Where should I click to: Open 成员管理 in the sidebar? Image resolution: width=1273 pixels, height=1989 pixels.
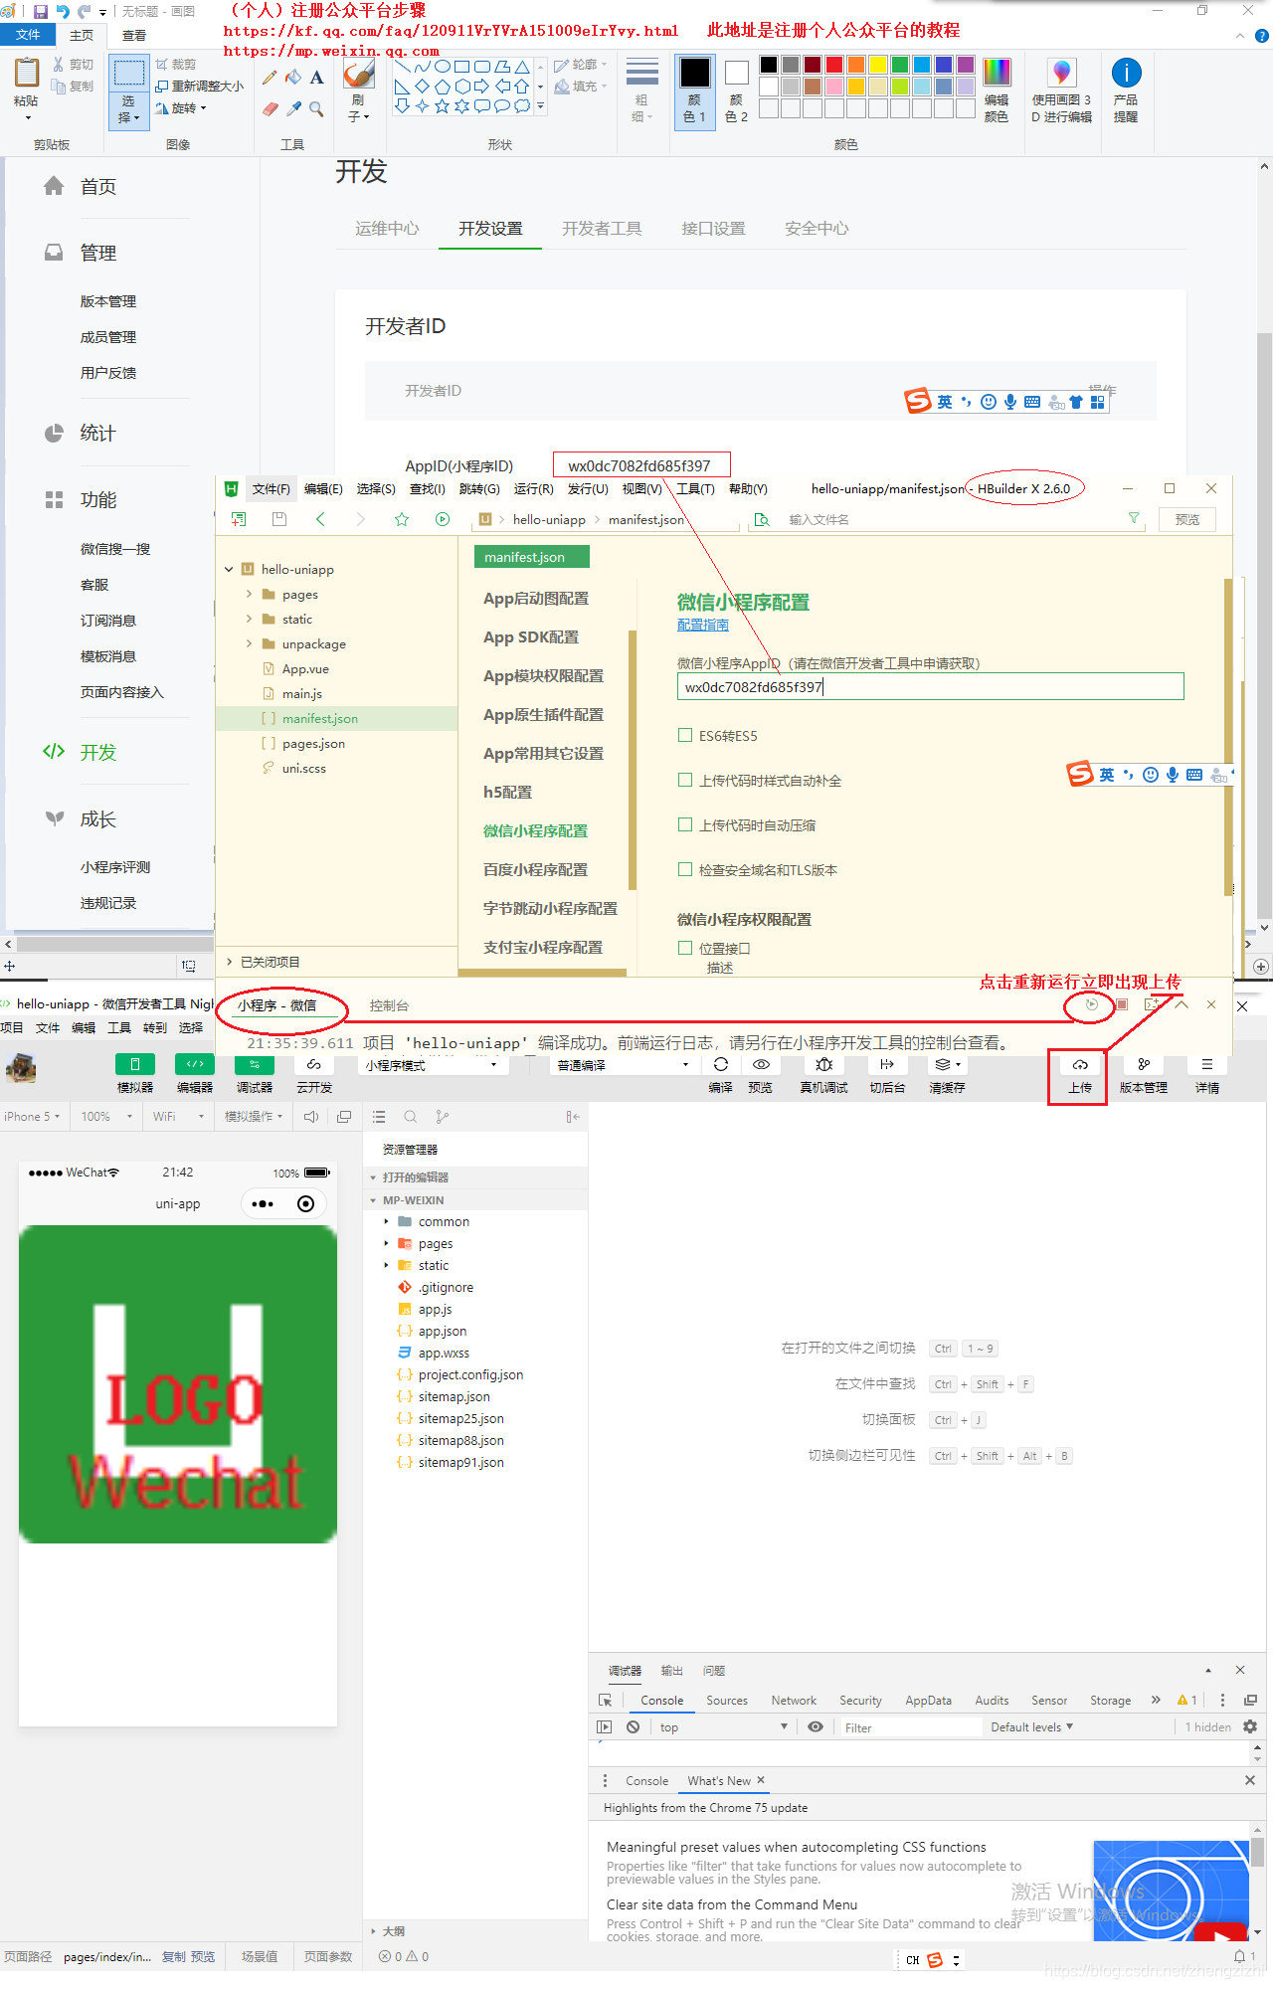[x=108, y=337]
